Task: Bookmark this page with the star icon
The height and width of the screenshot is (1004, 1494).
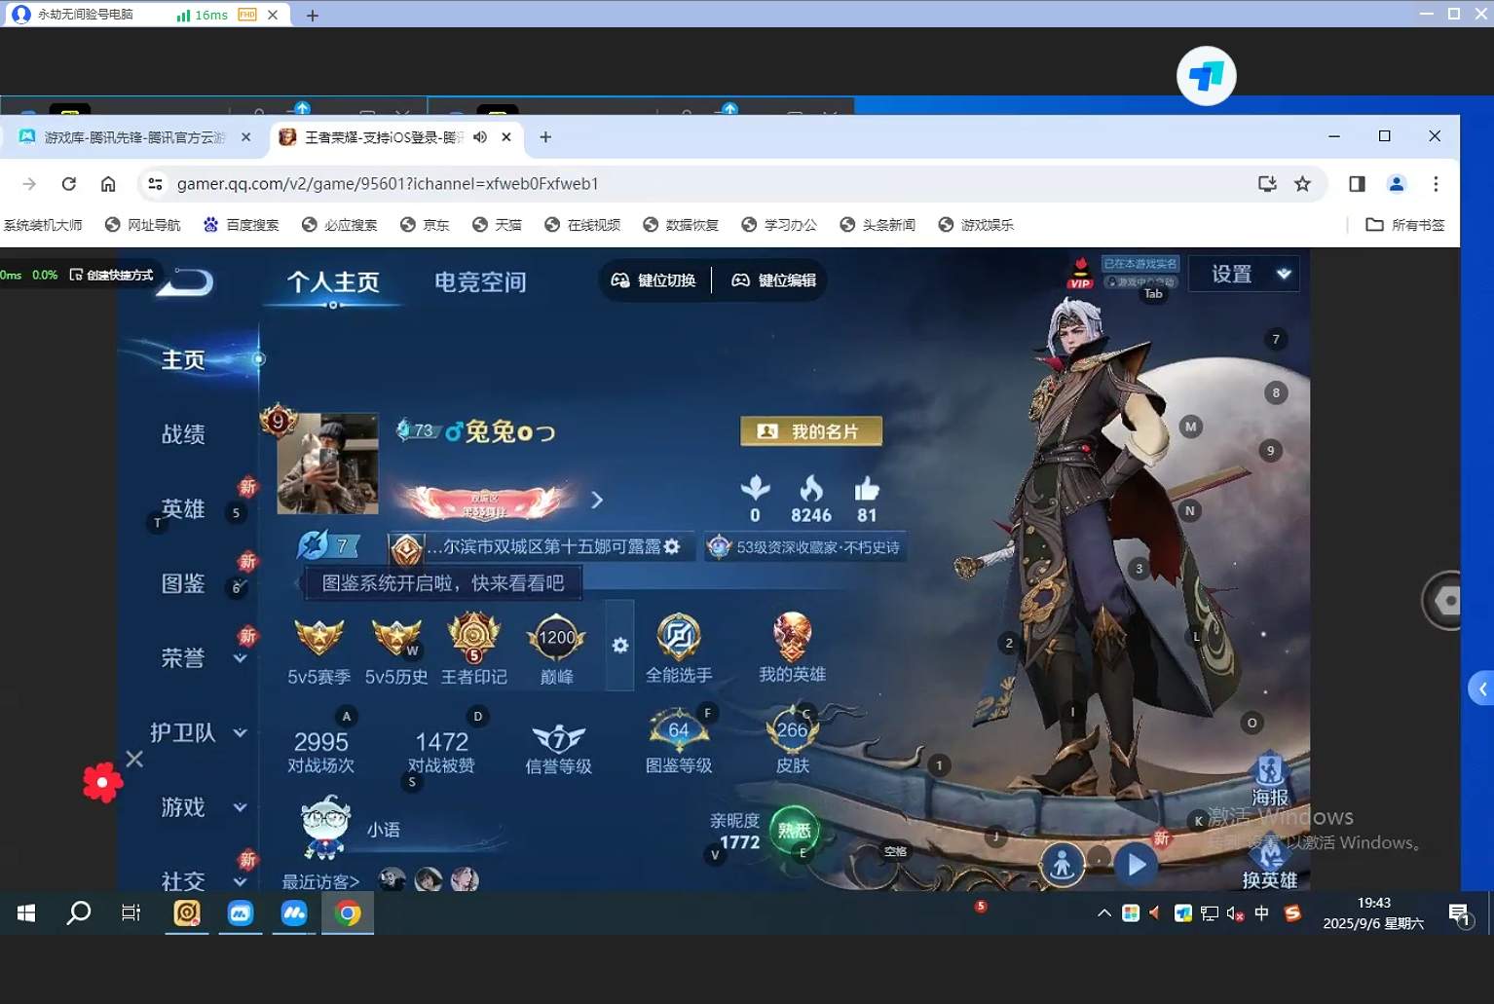Action: [1302, 183]
